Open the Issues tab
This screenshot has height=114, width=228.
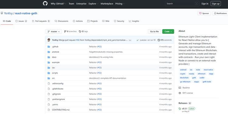(21, 21)
